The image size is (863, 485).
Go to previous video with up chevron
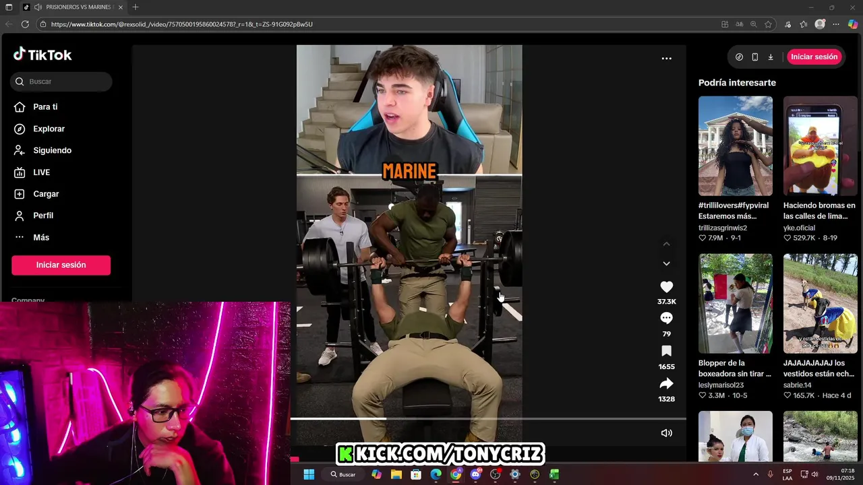click(666, 244)
